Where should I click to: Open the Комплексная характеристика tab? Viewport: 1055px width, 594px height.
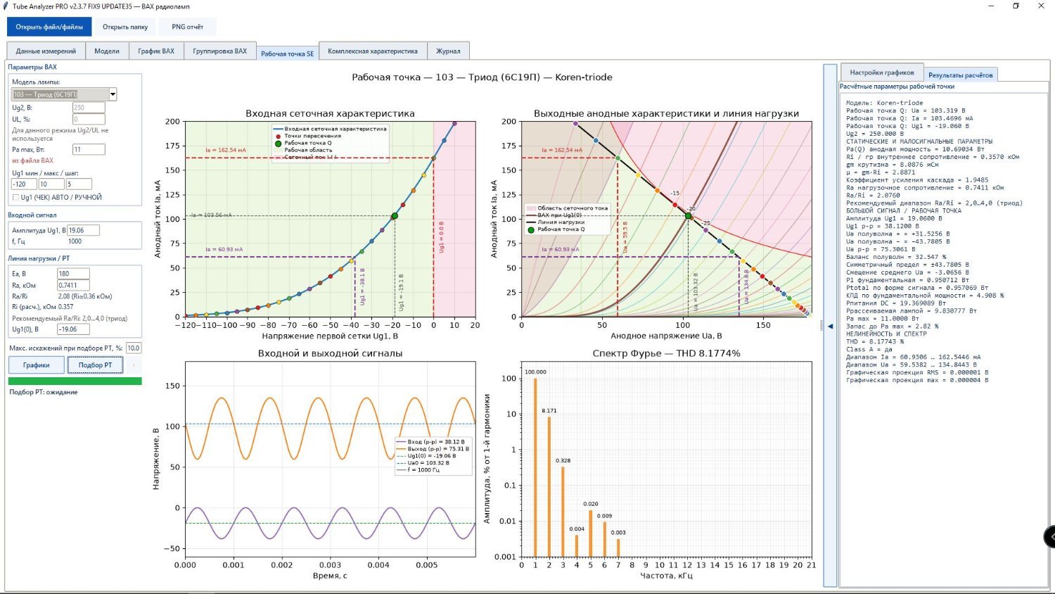(x=373, y=51)
